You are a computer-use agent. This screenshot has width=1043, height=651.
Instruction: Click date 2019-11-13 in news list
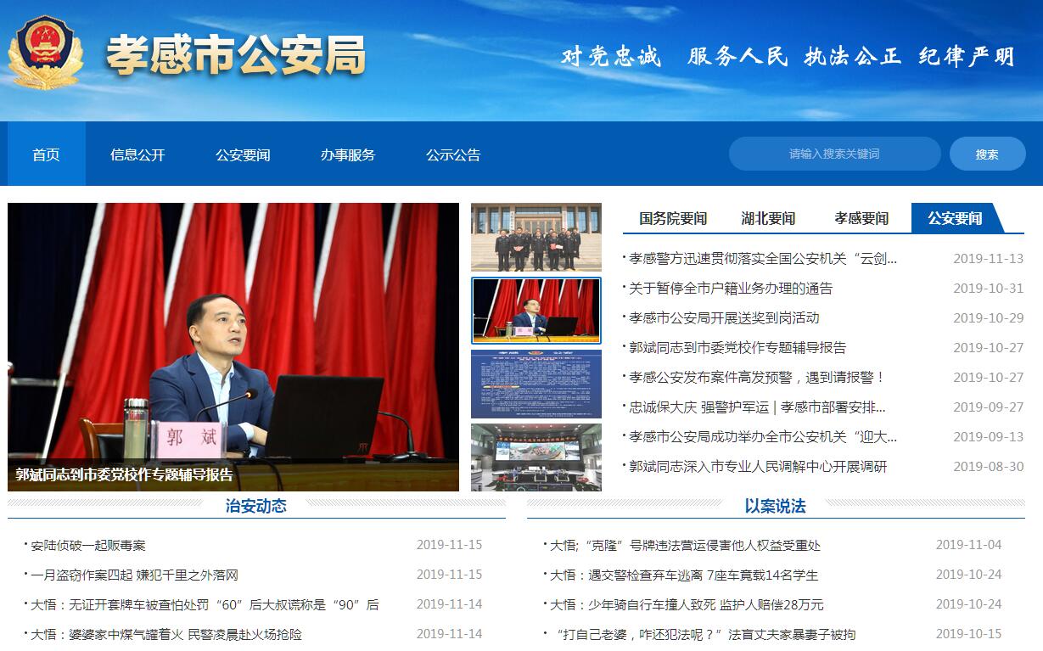tap(989, 259)
